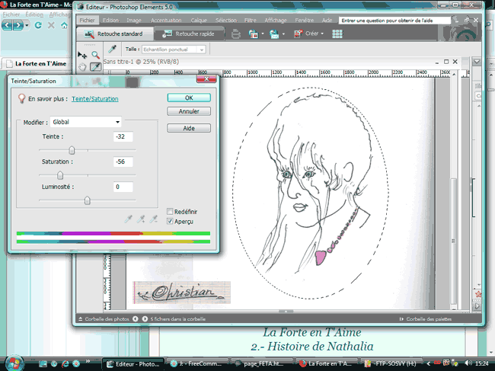
Task: Select the Zoom magnifier tool
Action: tap(96, 56)
